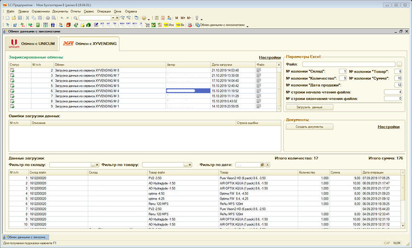Click status icon of XYVENDING № 1 row
The image size is (412, 248).
pyautogui.click(x=13, y=106)
